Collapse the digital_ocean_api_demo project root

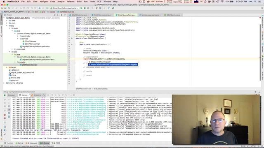4,18
